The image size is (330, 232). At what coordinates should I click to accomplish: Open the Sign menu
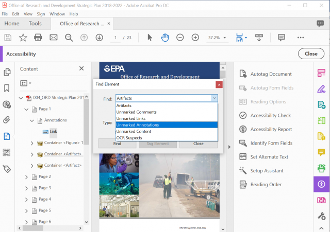point(40,14)
